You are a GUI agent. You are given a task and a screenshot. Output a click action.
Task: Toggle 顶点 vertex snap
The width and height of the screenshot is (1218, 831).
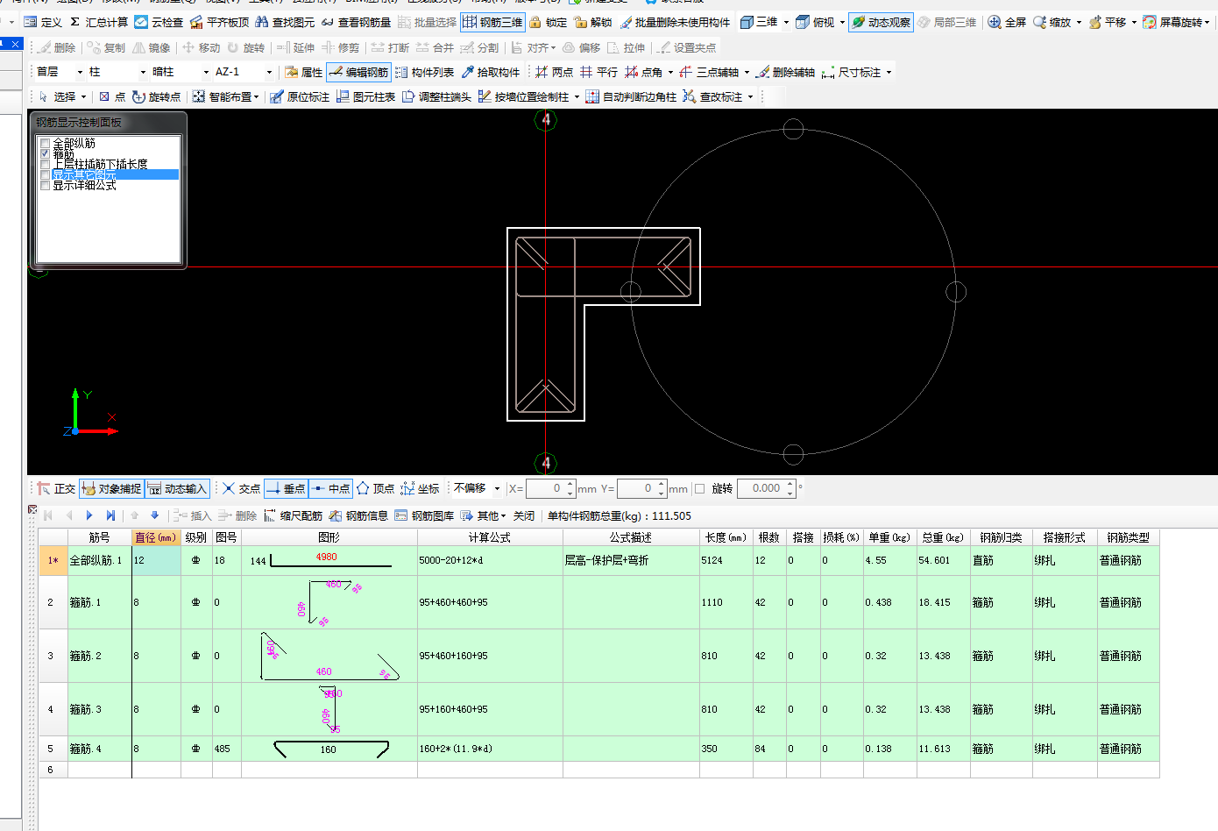coord(375,488)
